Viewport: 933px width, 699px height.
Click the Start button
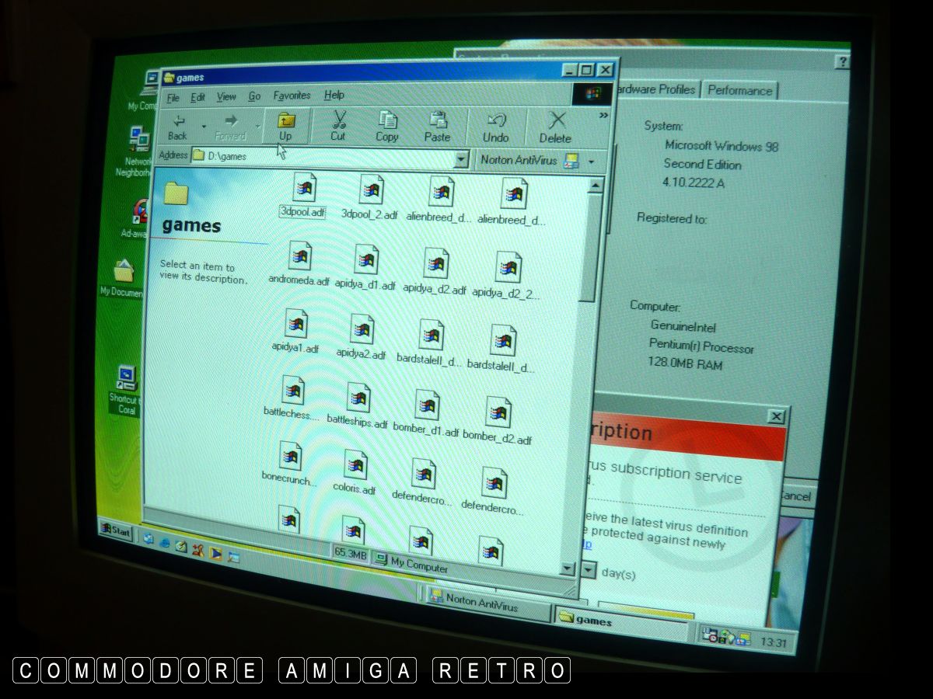(115, 530)
